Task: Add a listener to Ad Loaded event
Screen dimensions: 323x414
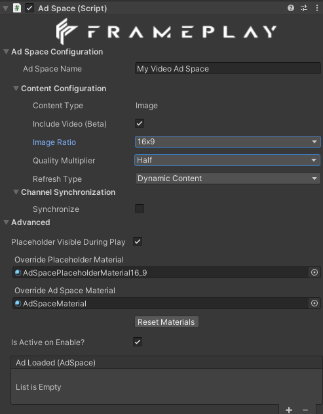Action: [x=289, y=410]
